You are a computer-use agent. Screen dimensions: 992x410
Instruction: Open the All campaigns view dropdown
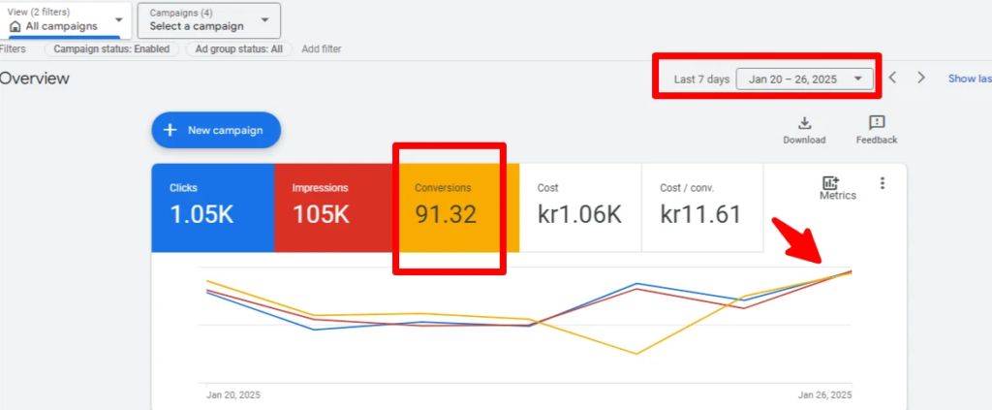point(67,20)
